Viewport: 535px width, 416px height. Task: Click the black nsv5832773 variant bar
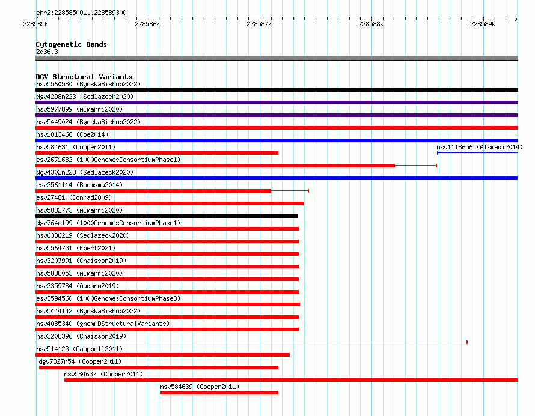pos(167,216)
